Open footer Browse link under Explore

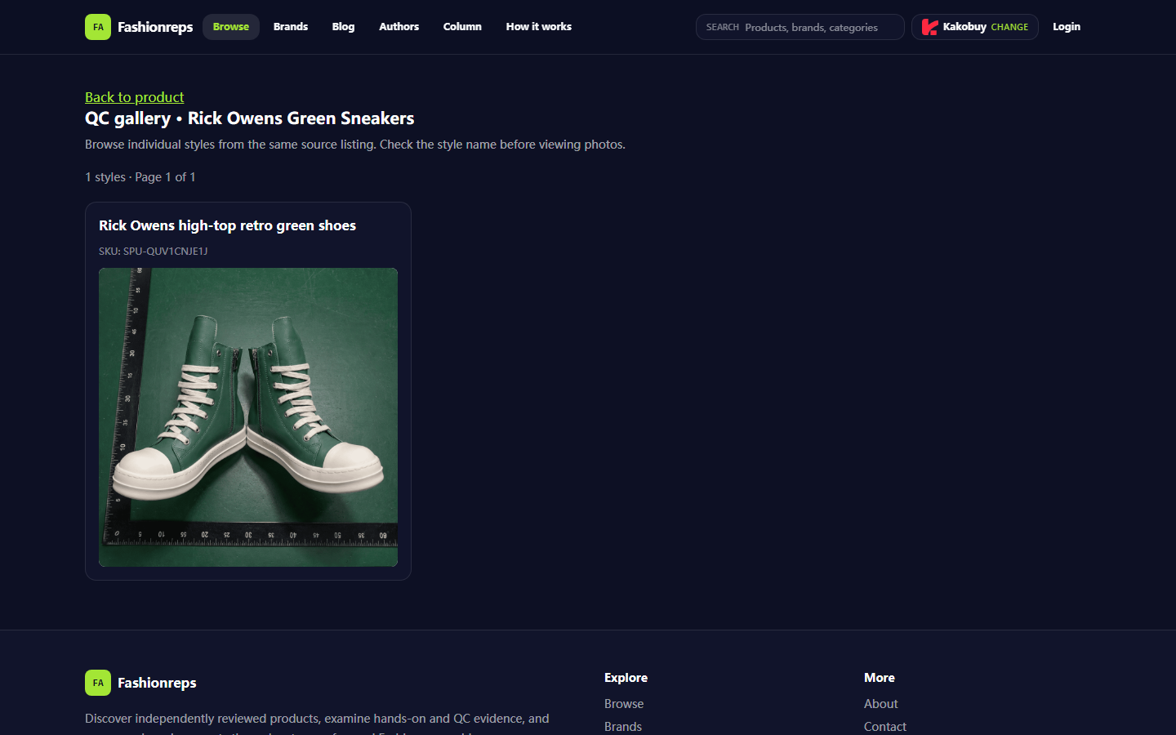pos(624,704)
